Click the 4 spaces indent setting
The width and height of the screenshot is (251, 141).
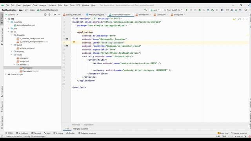[x=239, y=136]
